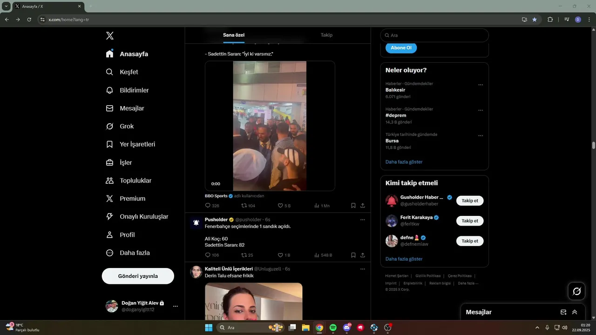The height and width of the screenshot is (335, 596).
Task: Open İşler jobs page
Action: coord(119,162)
